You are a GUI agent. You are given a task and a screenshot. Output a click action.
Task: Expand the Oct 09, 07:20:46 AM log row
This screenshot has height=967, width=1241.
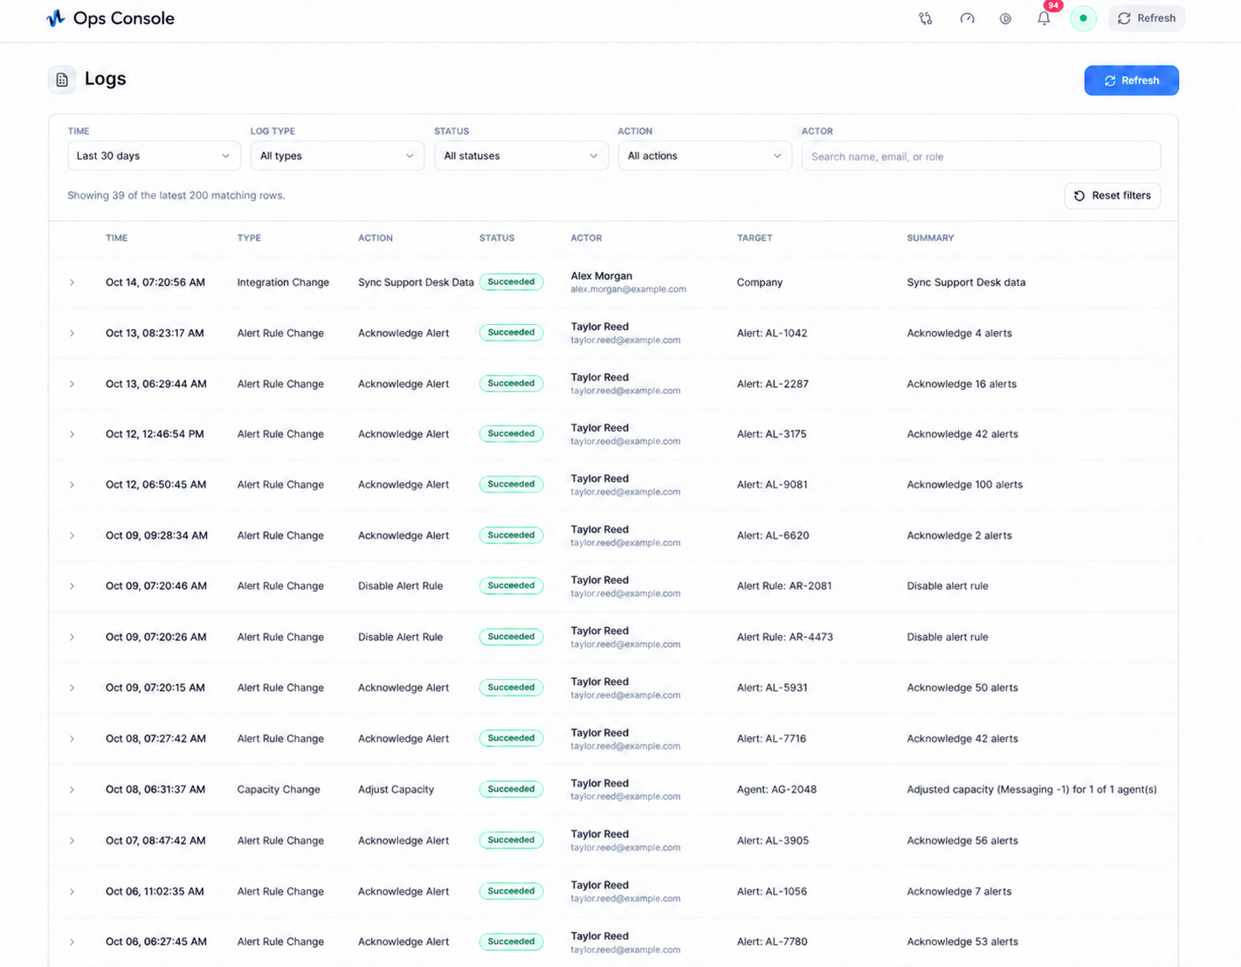coord(72,586)
